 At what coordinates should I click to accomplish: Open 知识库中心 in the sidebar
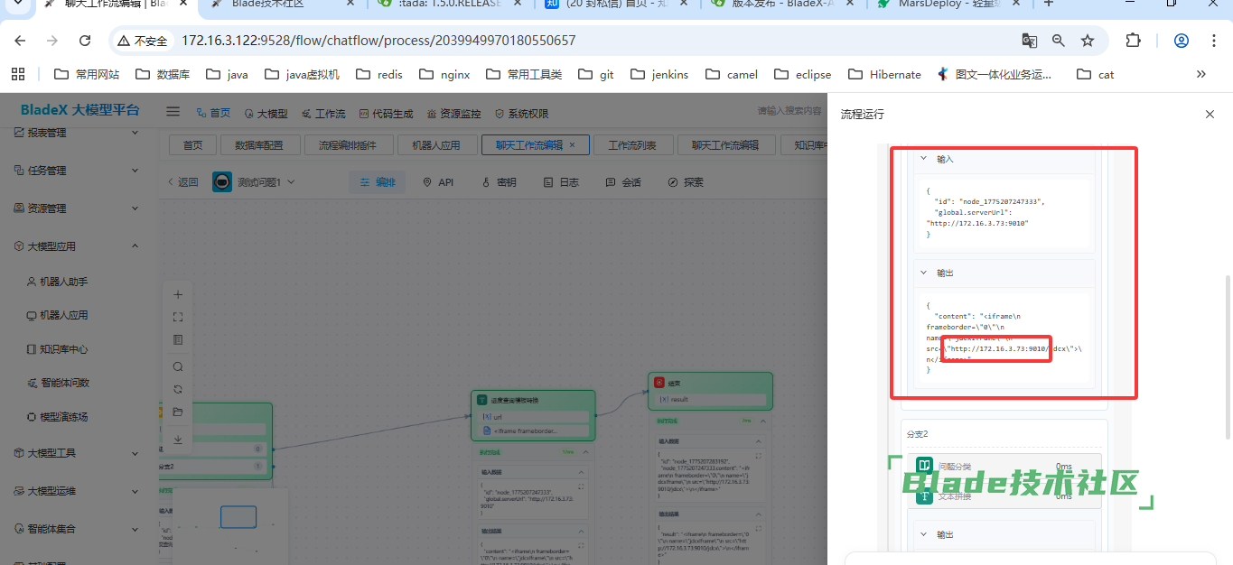tap(63, 349)
